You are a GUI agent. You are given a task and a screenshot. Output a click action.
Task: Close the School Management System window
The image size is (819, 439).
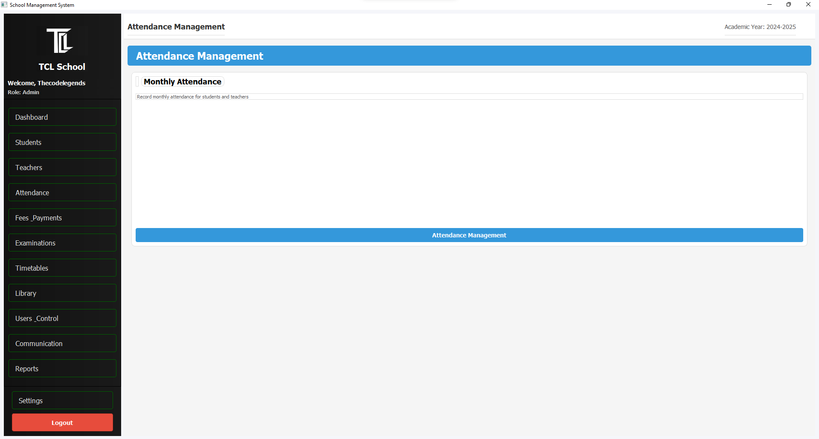(808, 5)
